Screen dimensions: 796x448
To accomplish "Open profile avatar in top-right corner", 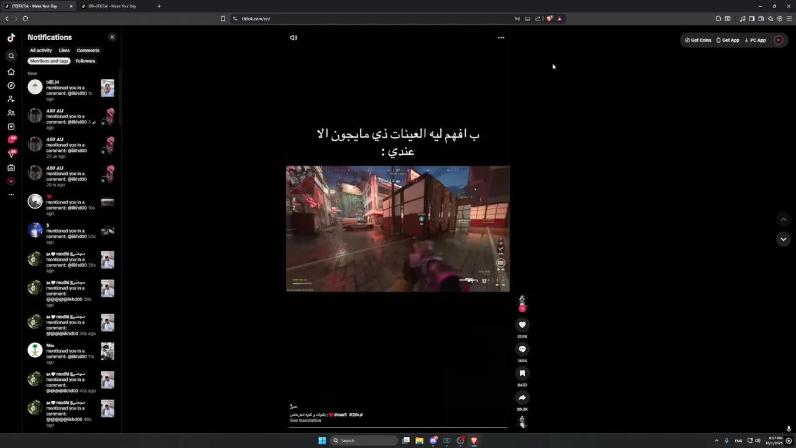I will pos(779,40).
